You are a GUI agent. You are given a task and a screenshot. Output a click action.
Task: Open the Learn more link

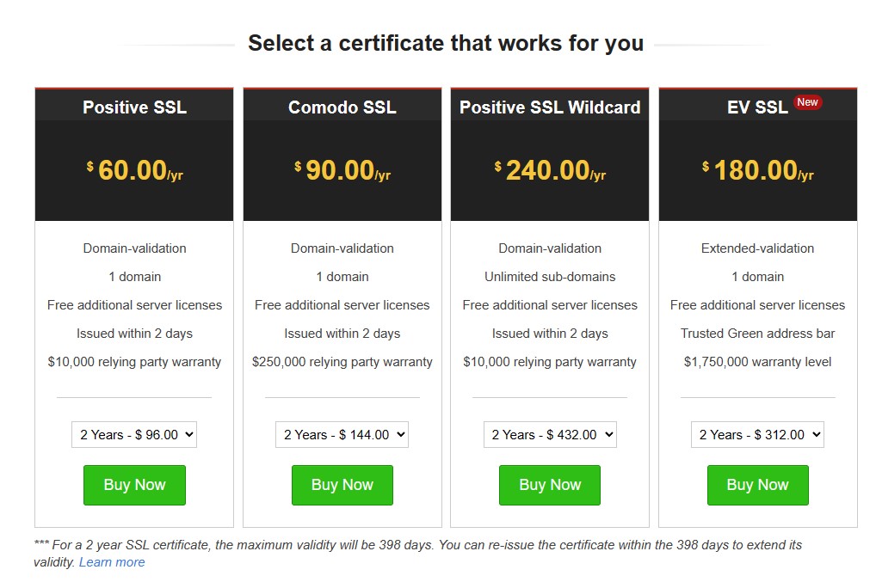[x=112, y=562]
